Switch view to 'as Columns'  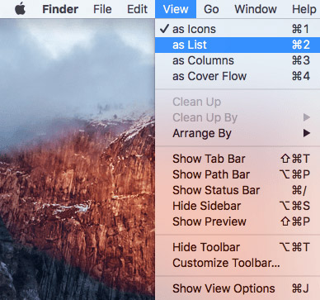click(238, 60)
